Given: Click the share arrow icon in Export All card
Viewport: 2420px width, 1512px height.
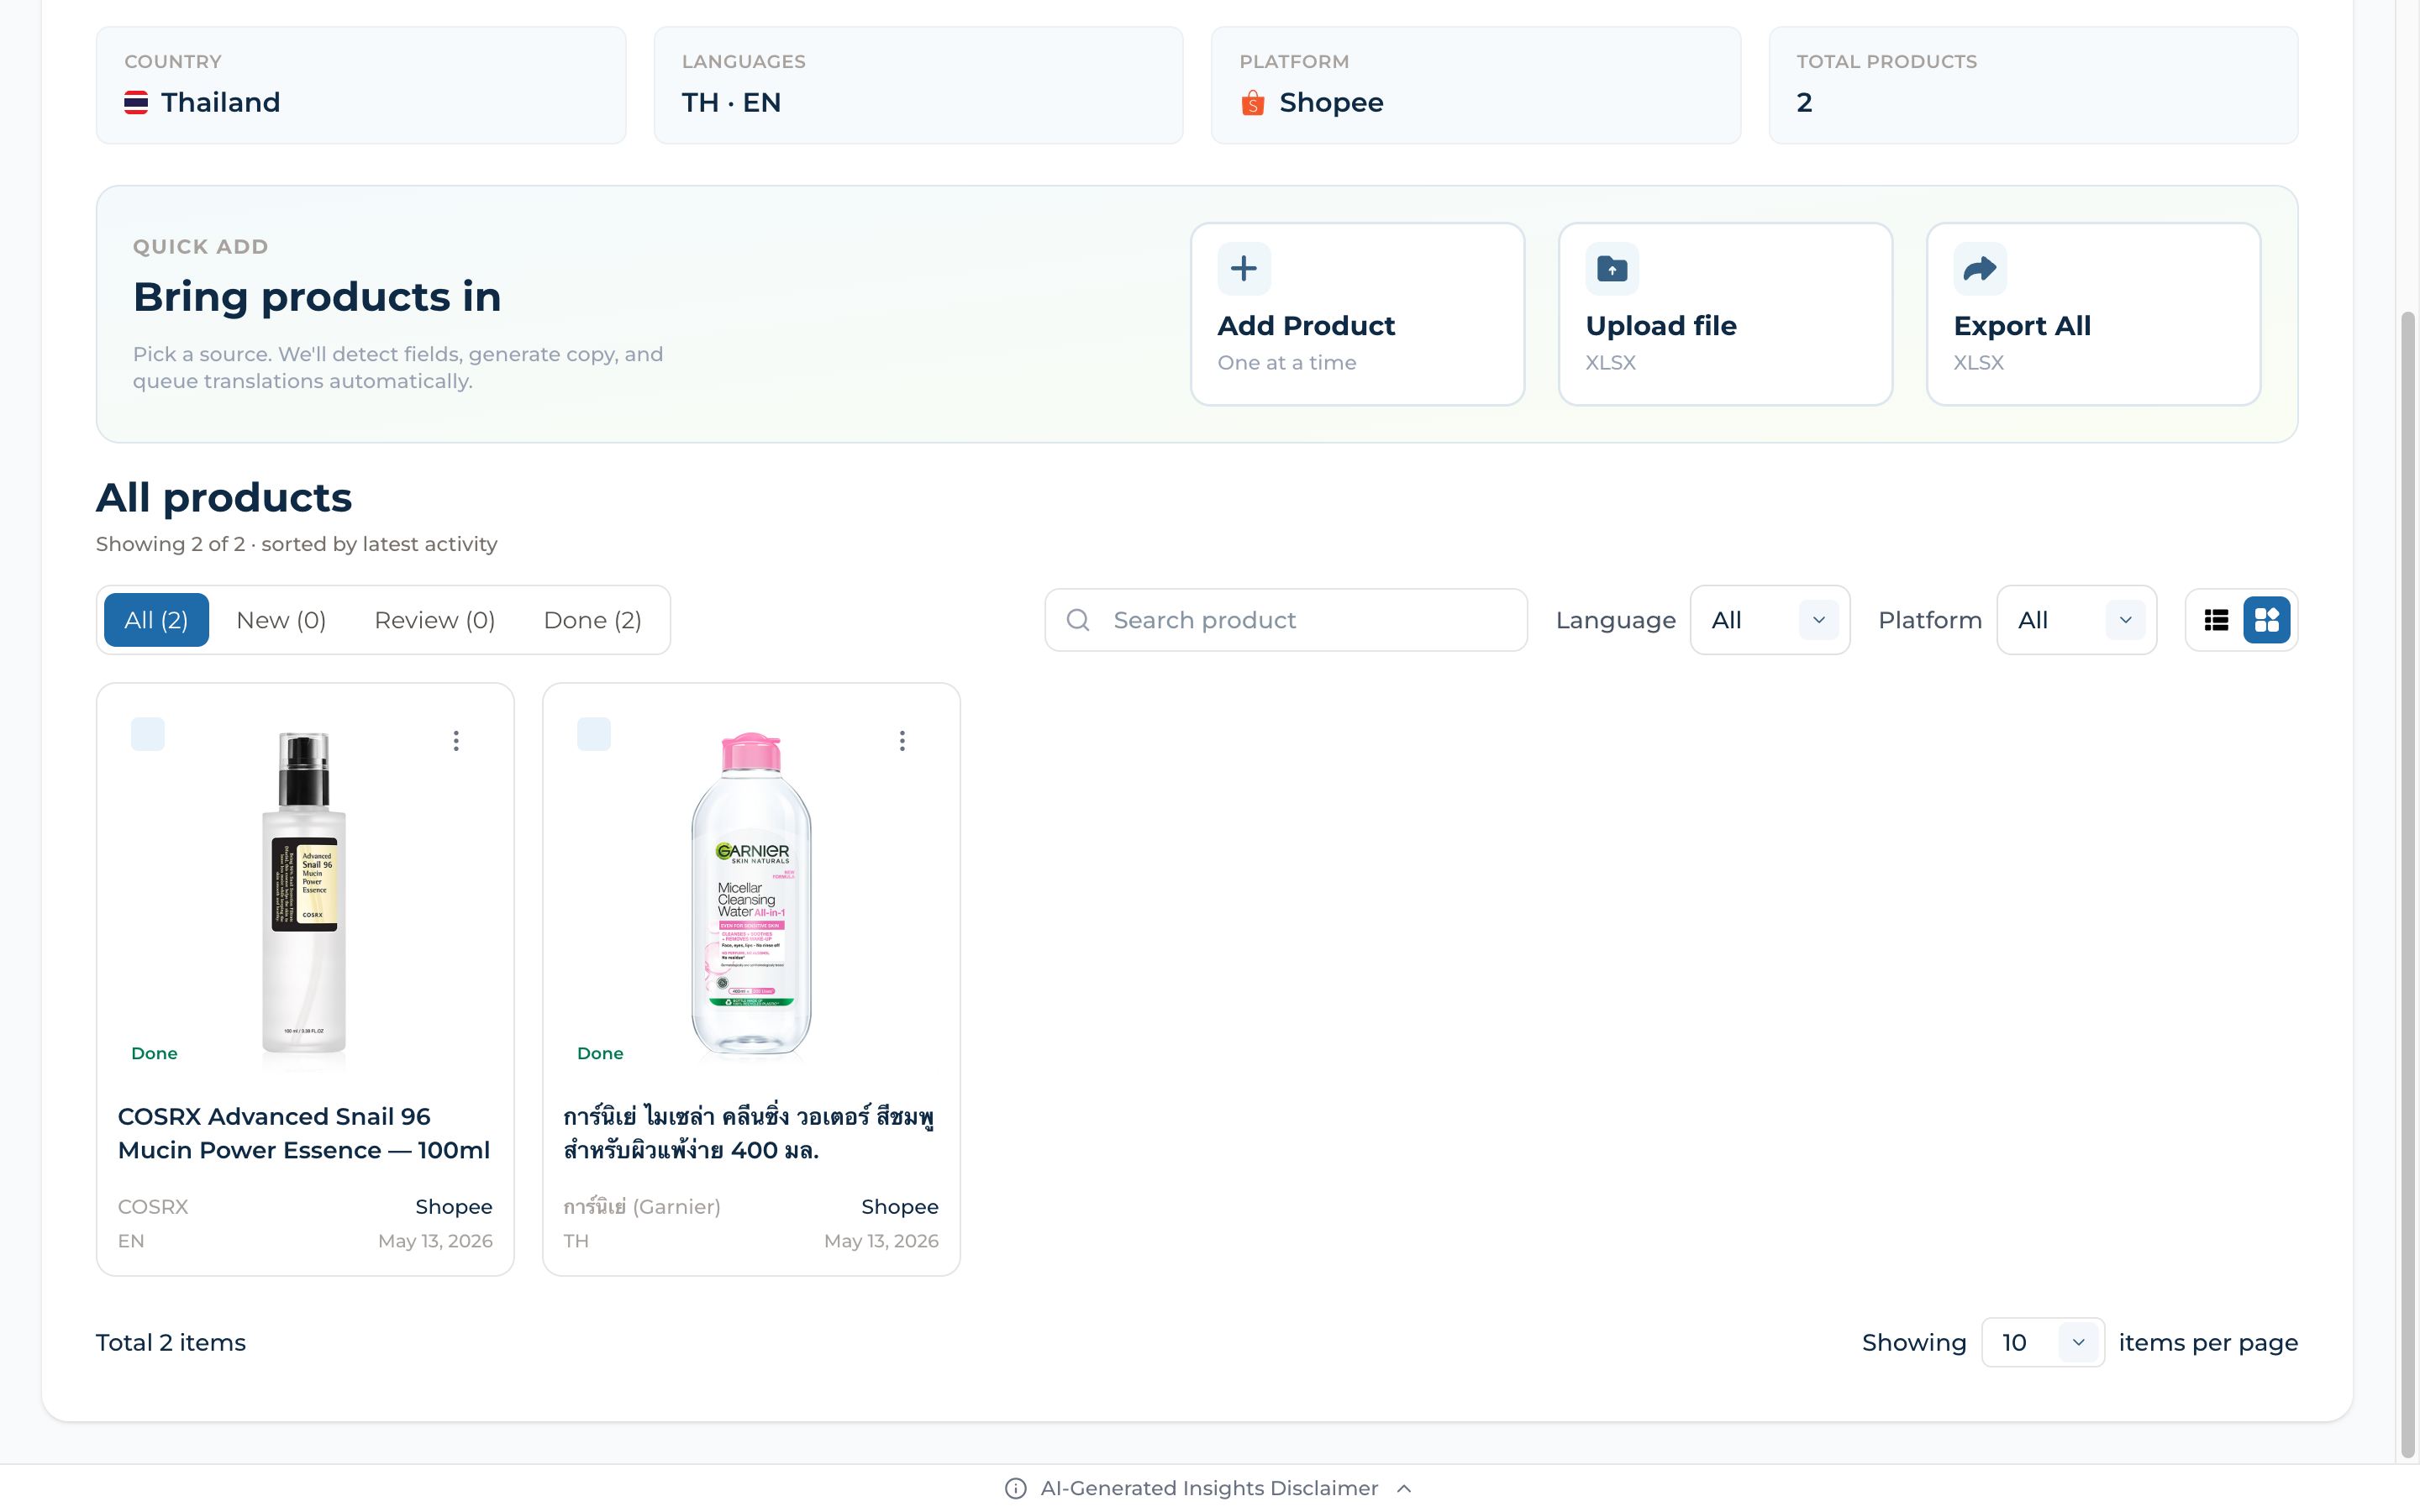Looking at the screenshot, I should click(x=1980, y=268).
